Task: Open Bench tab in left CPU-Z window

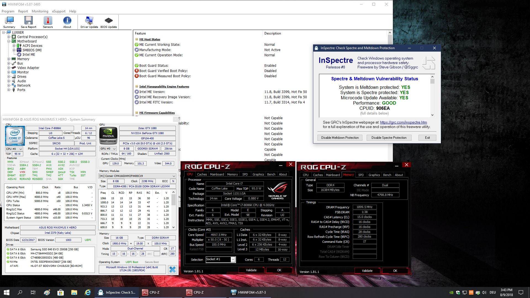Action: click(x=271, y=174)
